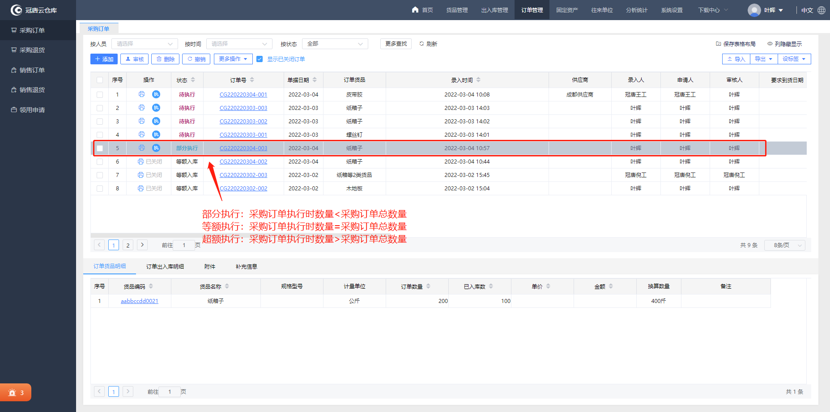Open 出入库管理 menu
Screen dimensions: 830x412
coord(494,10)
